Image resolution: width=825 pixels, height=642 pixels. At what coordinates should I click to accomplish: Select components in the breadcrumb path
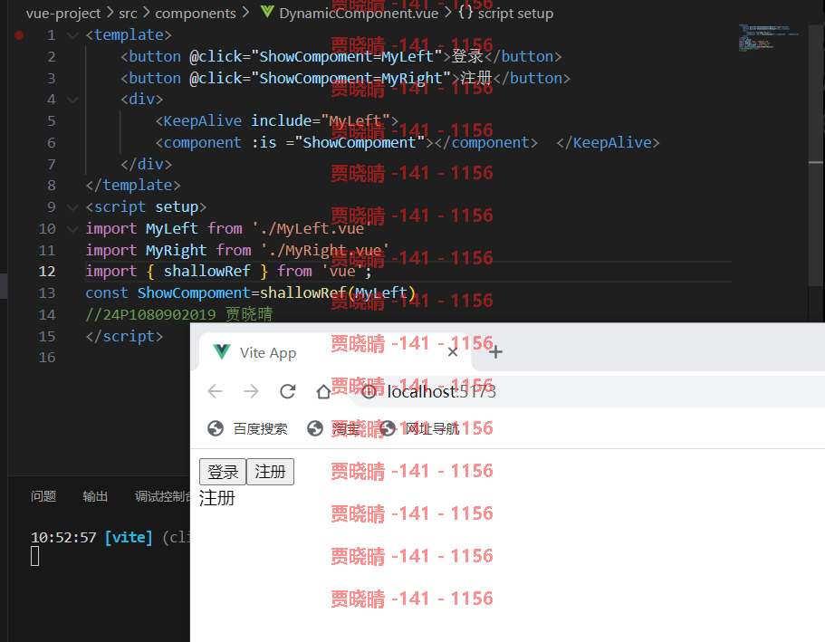pyautogui.click(x=196, y=14)
